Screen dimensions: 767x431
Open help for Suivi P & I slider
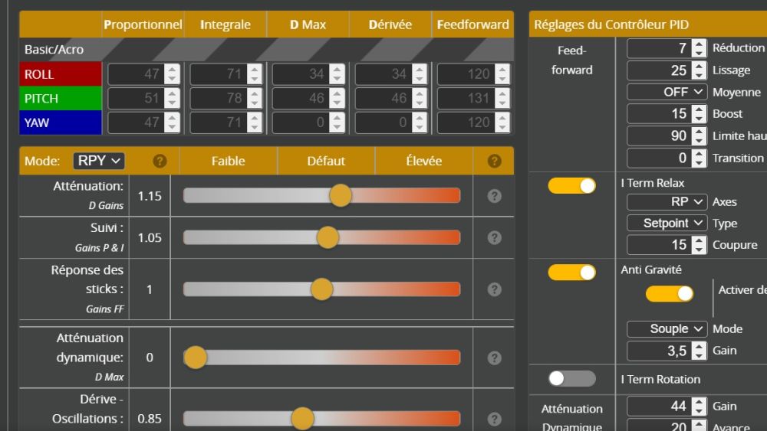click(495, 237)
